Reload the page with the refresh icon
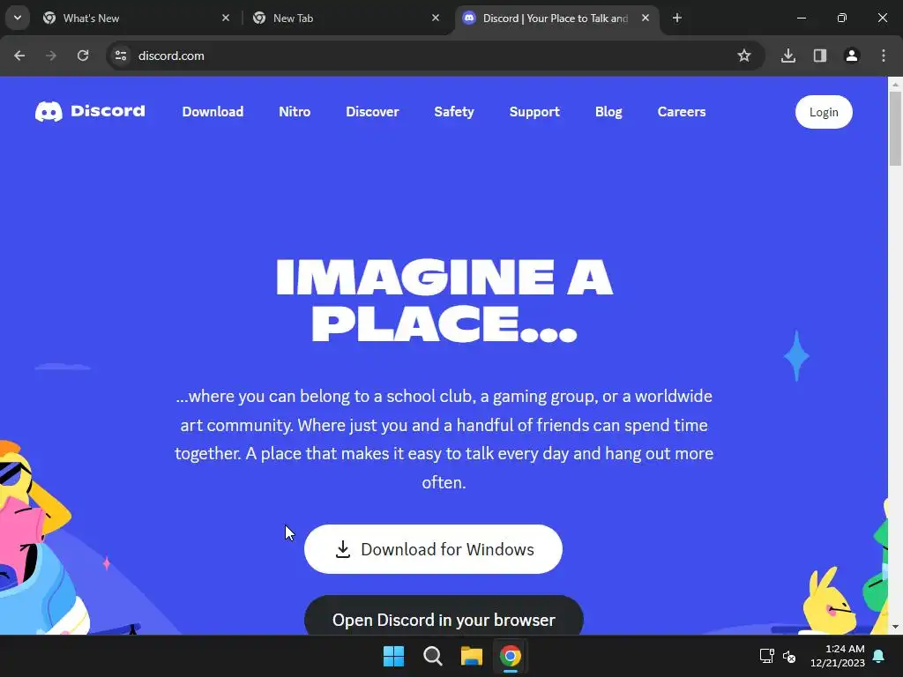 pos(83,56)
